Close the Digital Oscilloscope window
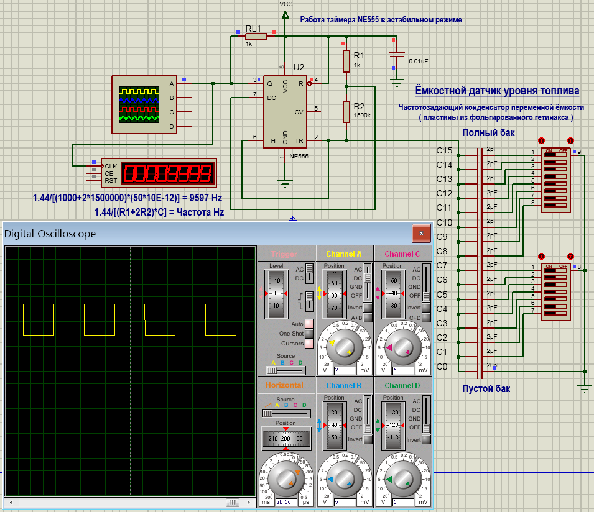 tap(421, 234)
